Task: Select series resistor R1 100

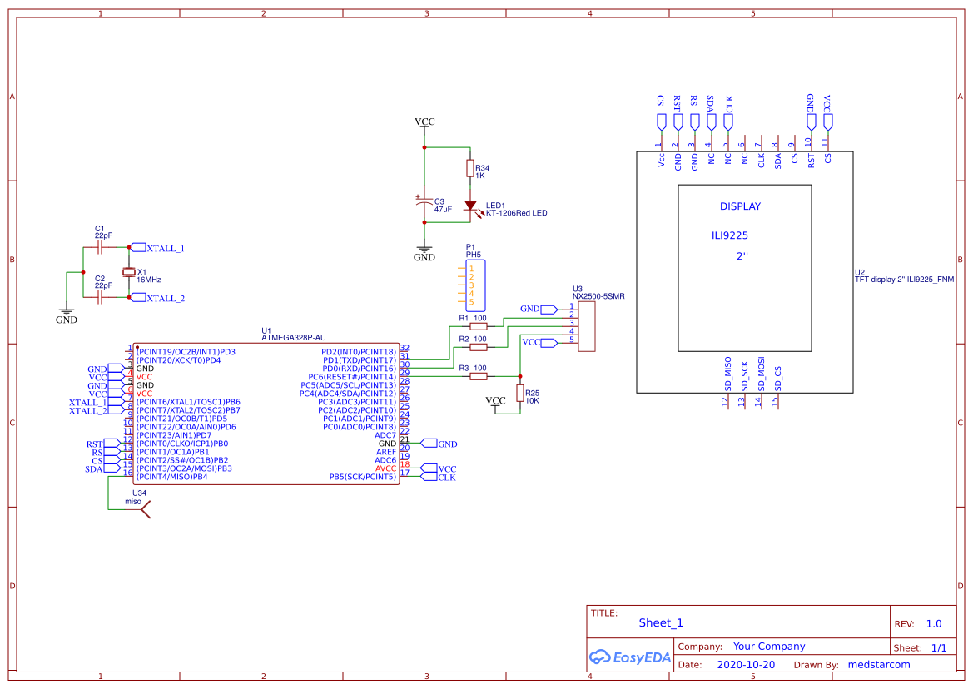Action: 479,326
